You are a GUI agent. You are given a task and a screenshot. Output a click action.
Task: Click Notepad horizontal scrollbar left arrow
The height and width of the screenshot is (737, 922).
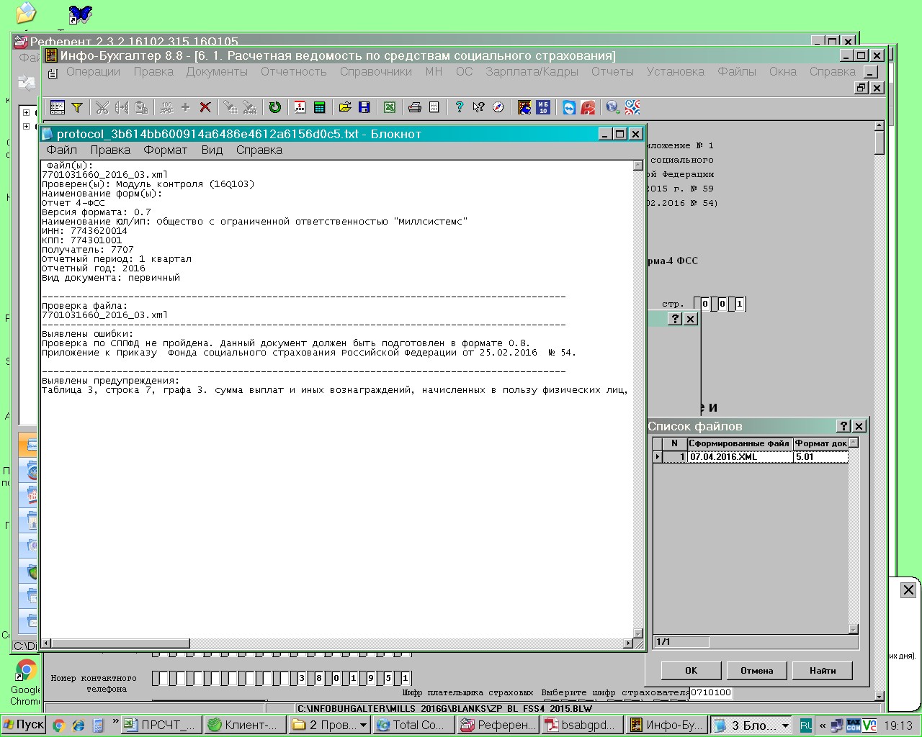[x=47, y=643]
